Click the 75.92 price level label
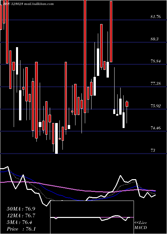Screen dimensions: 167x234 [156, 106]
